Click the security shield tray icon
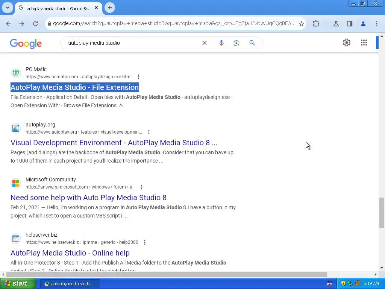 click(343, 284)
